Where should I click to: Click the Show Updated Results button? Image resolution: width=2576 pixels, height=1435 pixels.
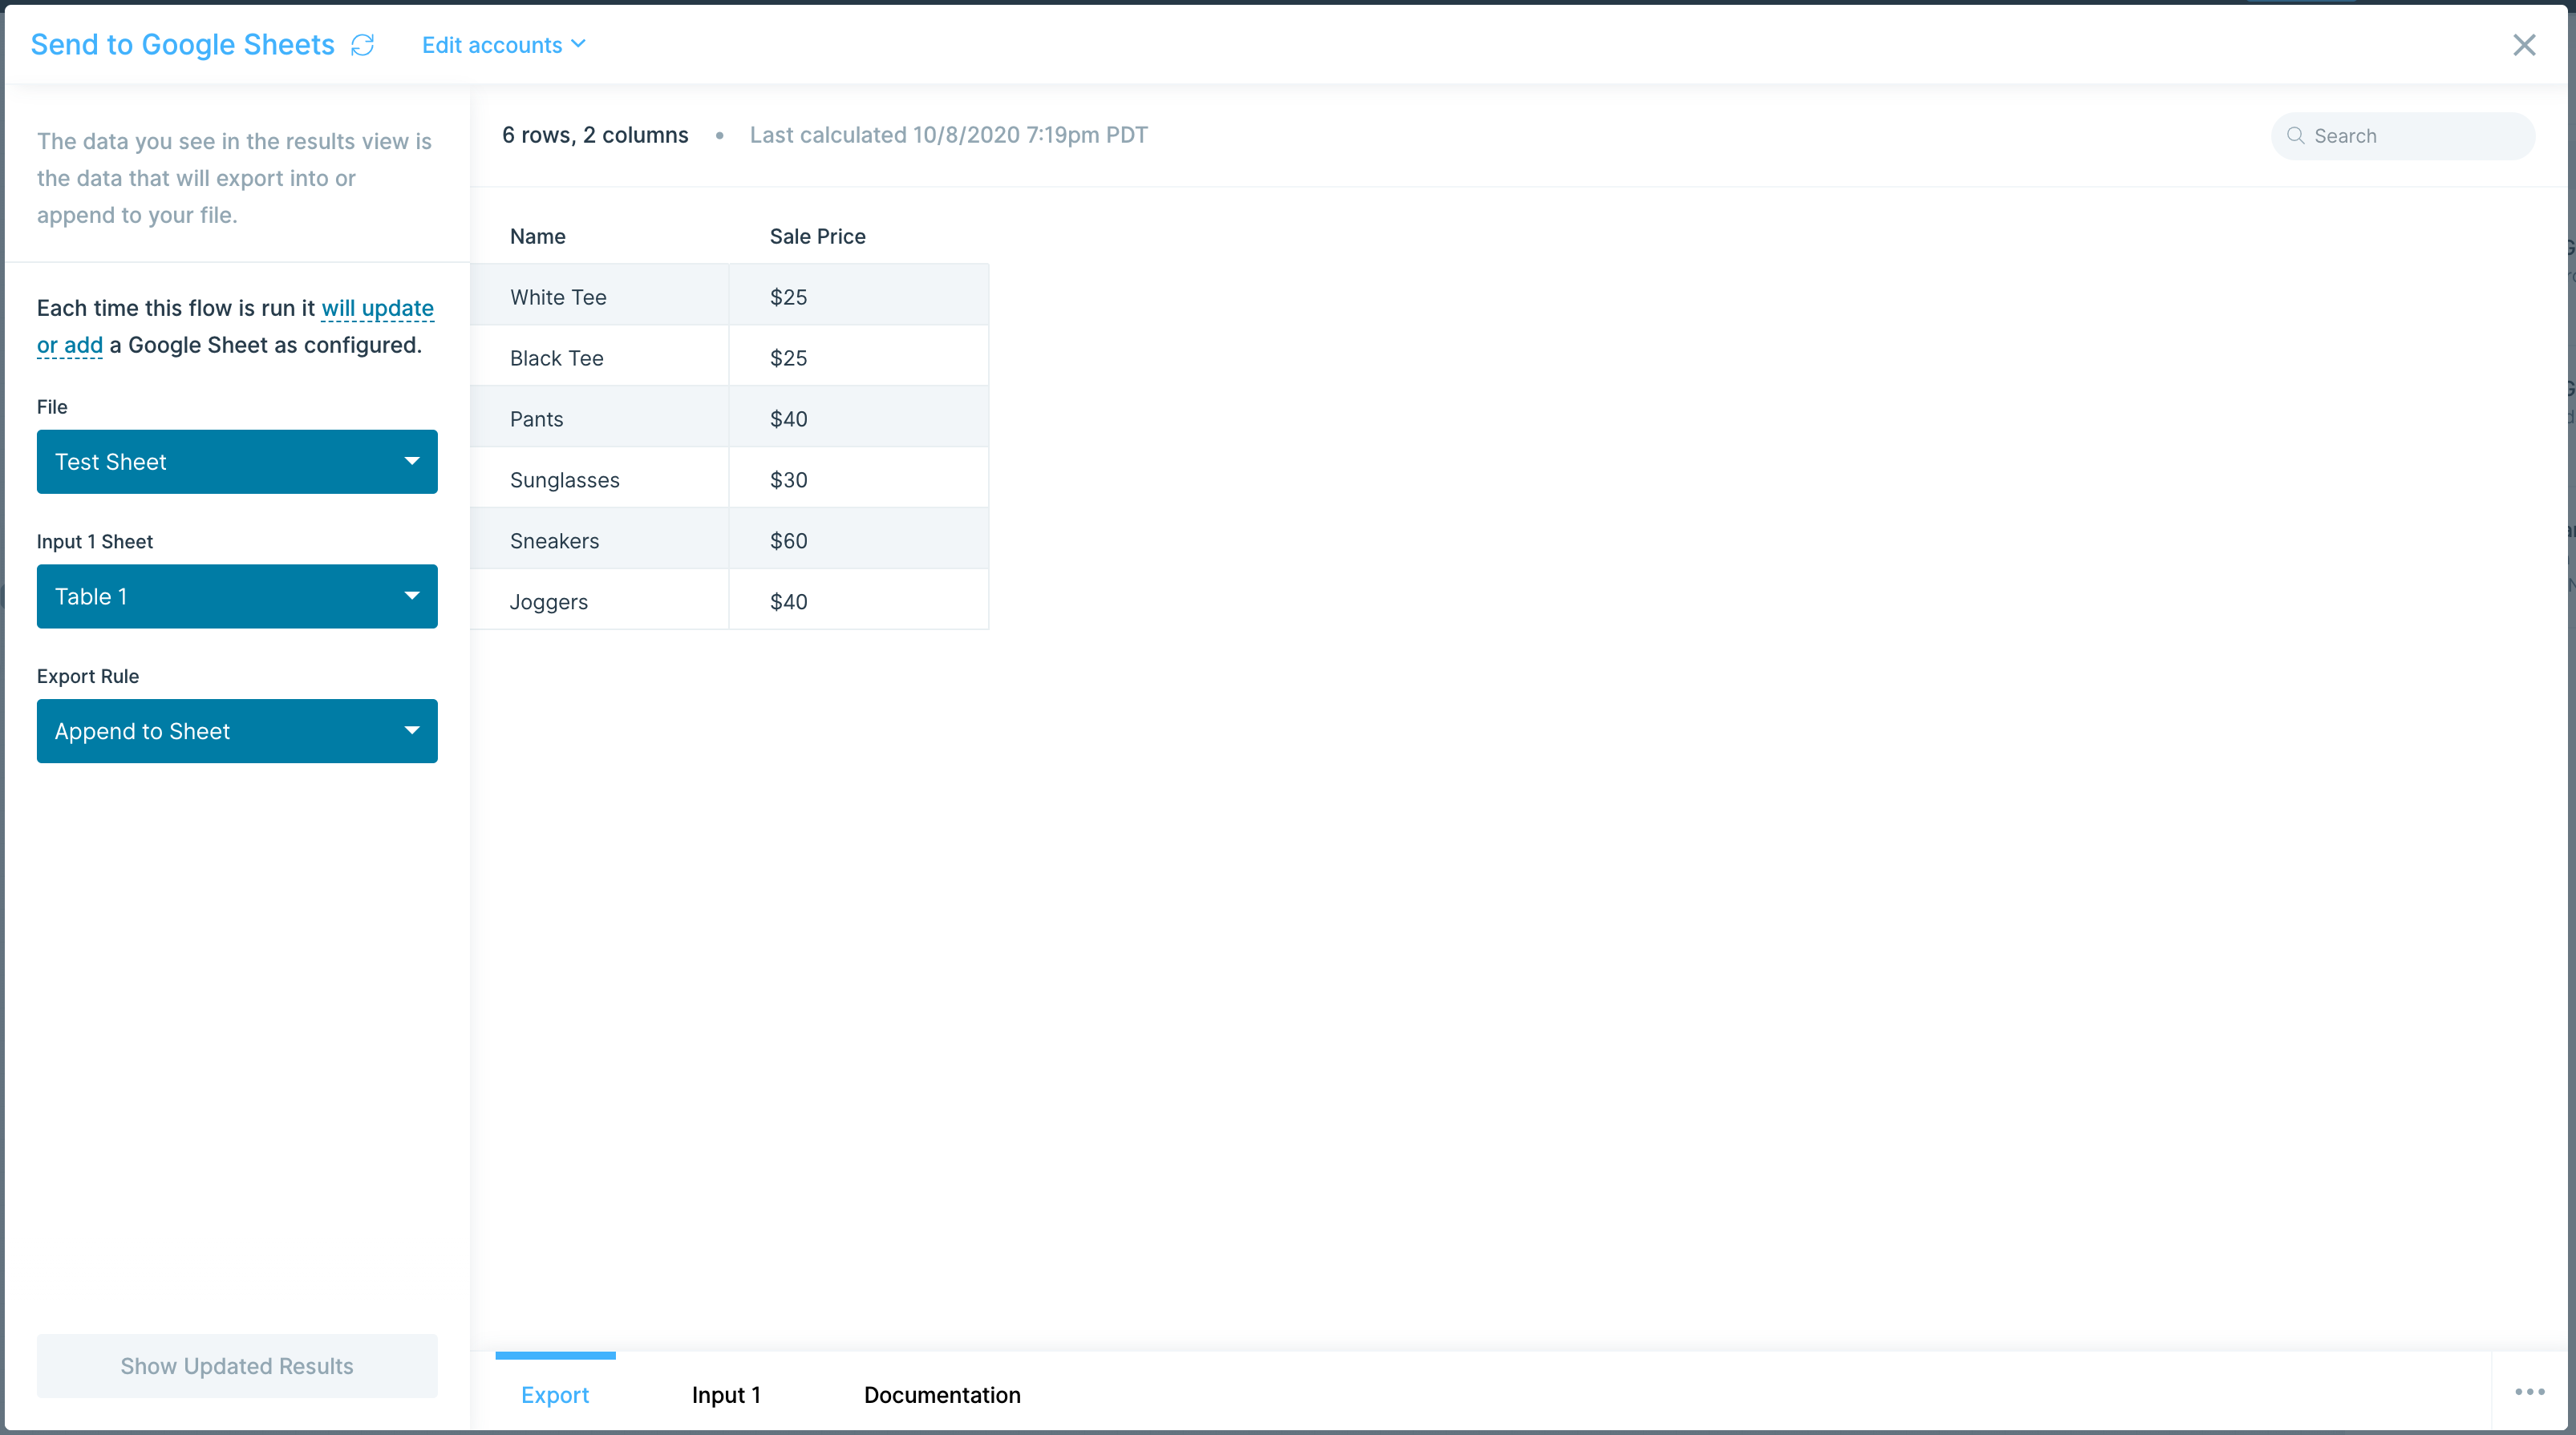coord(237,1366)
